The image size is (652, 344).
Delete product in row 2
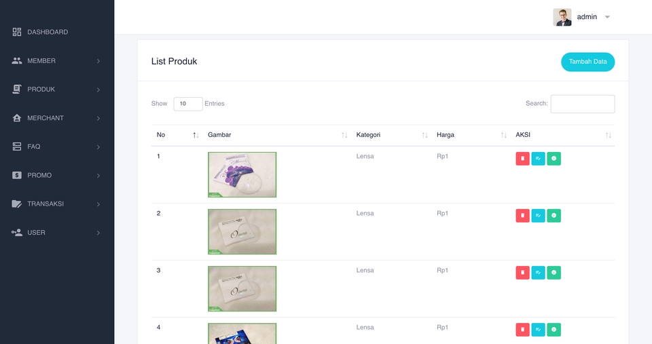523,215
